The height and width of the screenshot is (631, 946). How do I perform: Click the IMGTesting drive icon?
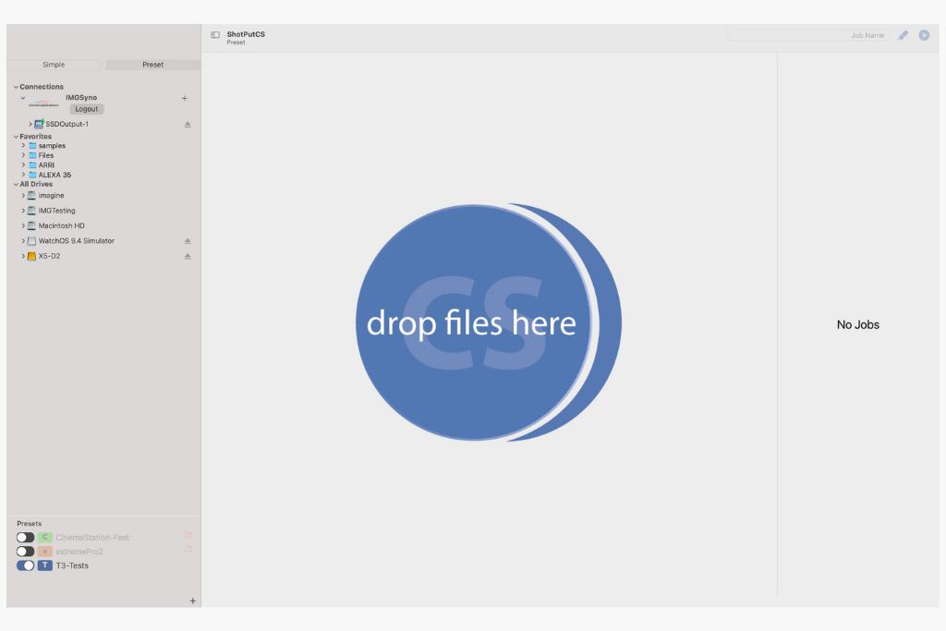(x=31, y=211)
